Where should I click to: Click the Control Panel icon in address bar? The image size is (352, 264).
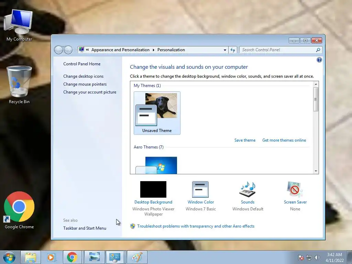81,49
